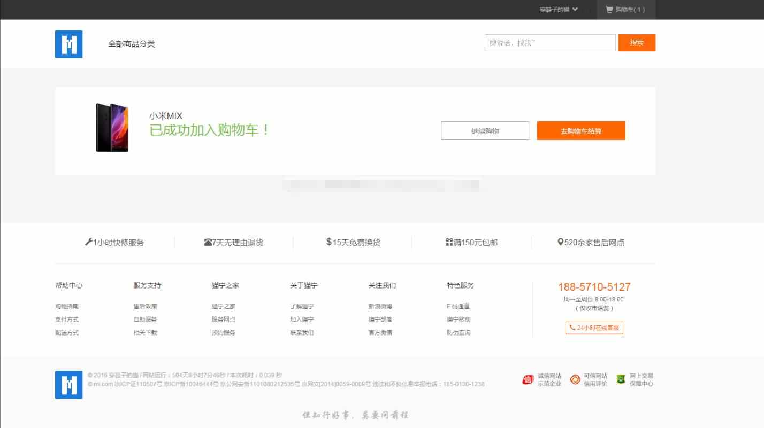Click 15天免费换货 dollar icon item

click(353, 242)
